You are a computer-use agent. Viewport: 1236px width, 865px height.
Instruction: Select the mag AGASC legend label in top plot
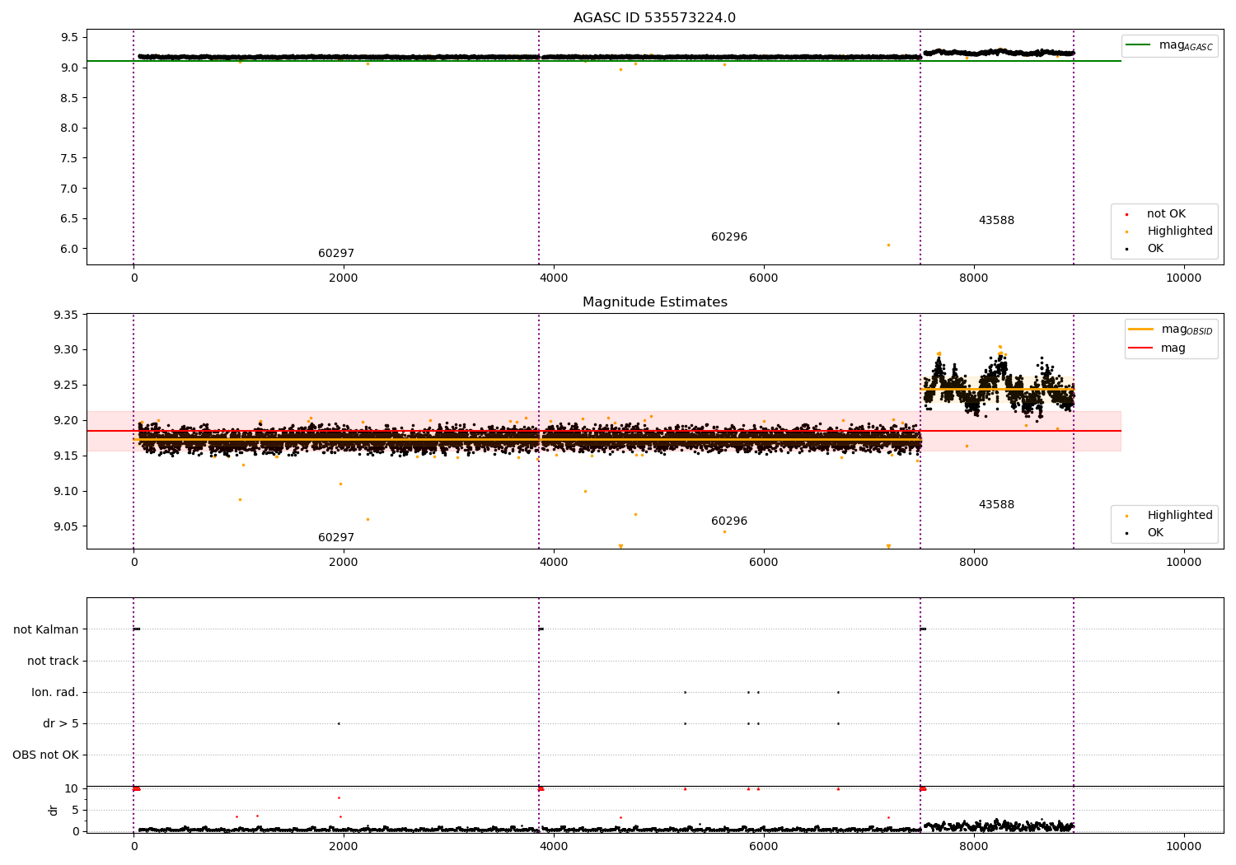[x=1186, y=45]
